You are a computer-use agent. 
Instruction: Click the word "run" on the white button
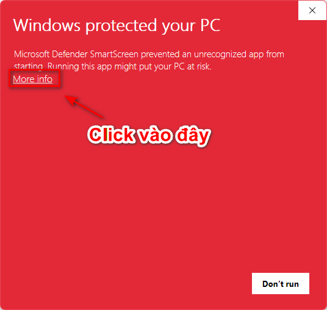tap(292, 284)
